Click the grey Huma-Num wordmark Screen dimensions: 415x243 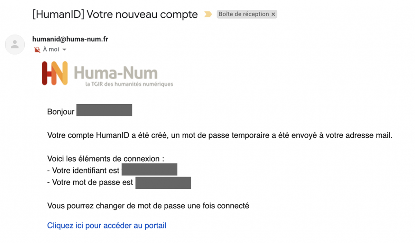(116, 73)
